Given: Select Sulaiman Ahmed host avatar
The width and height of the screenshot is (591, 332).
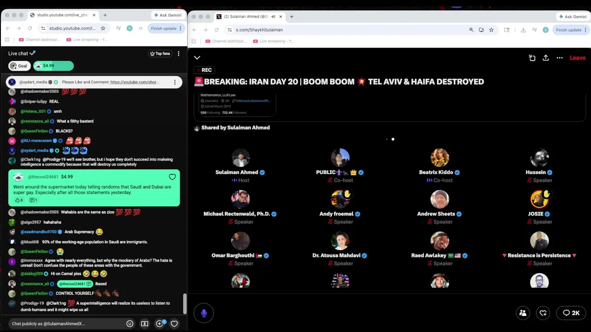Looking at the screenshot, I should [240, 158].
